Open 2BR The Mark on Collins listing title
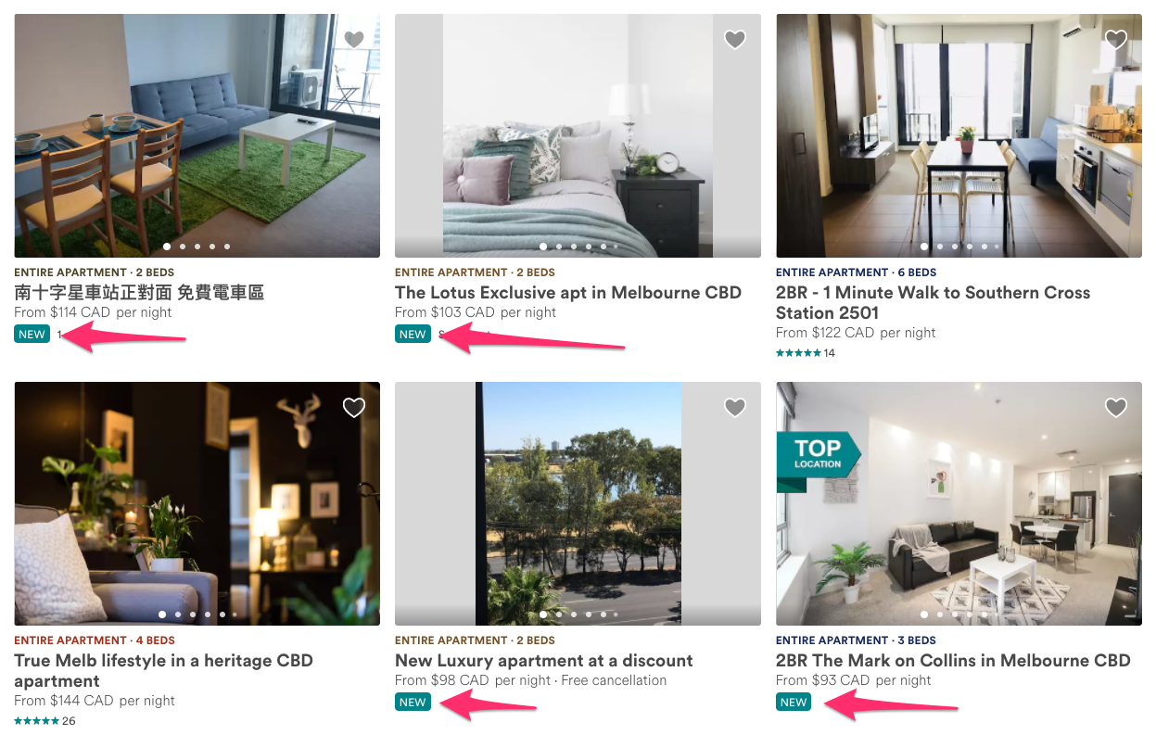The height and width of the screenshot is (735, 1156). click(x=953, y=660)
